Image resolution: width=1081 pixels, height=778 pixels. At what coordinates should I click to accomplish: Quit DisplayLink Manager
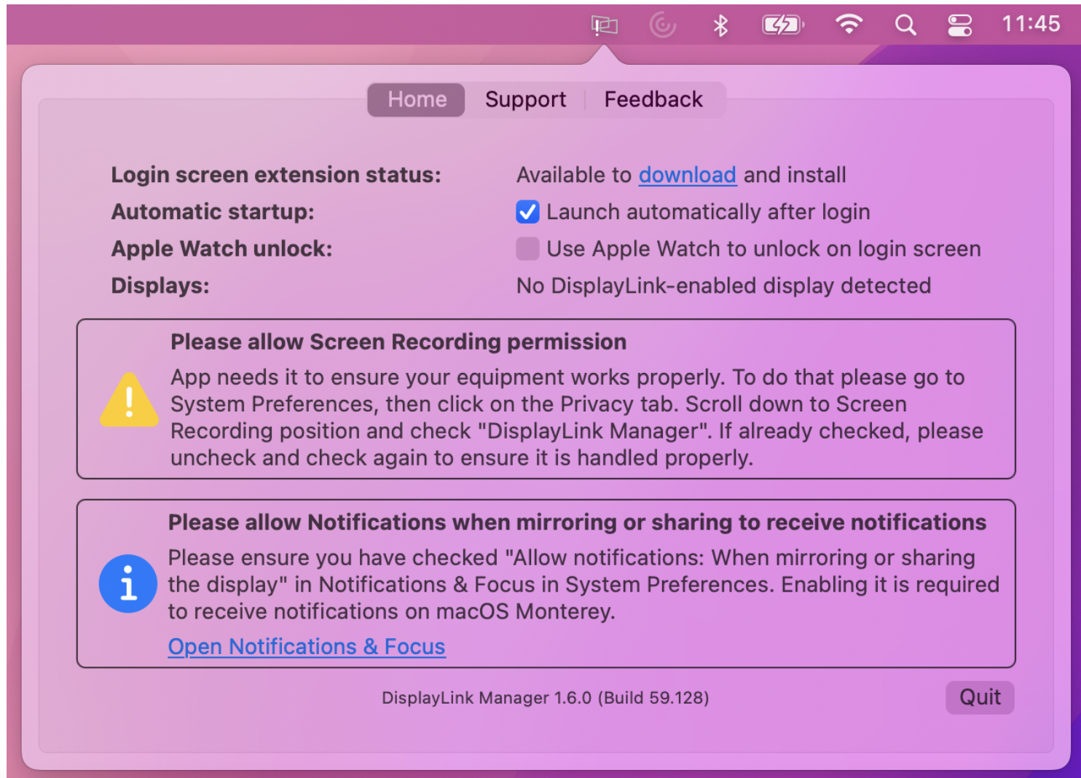(x=980, y=697)
